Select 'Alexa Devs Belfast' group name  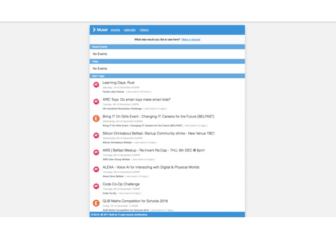tap(113, 177)
